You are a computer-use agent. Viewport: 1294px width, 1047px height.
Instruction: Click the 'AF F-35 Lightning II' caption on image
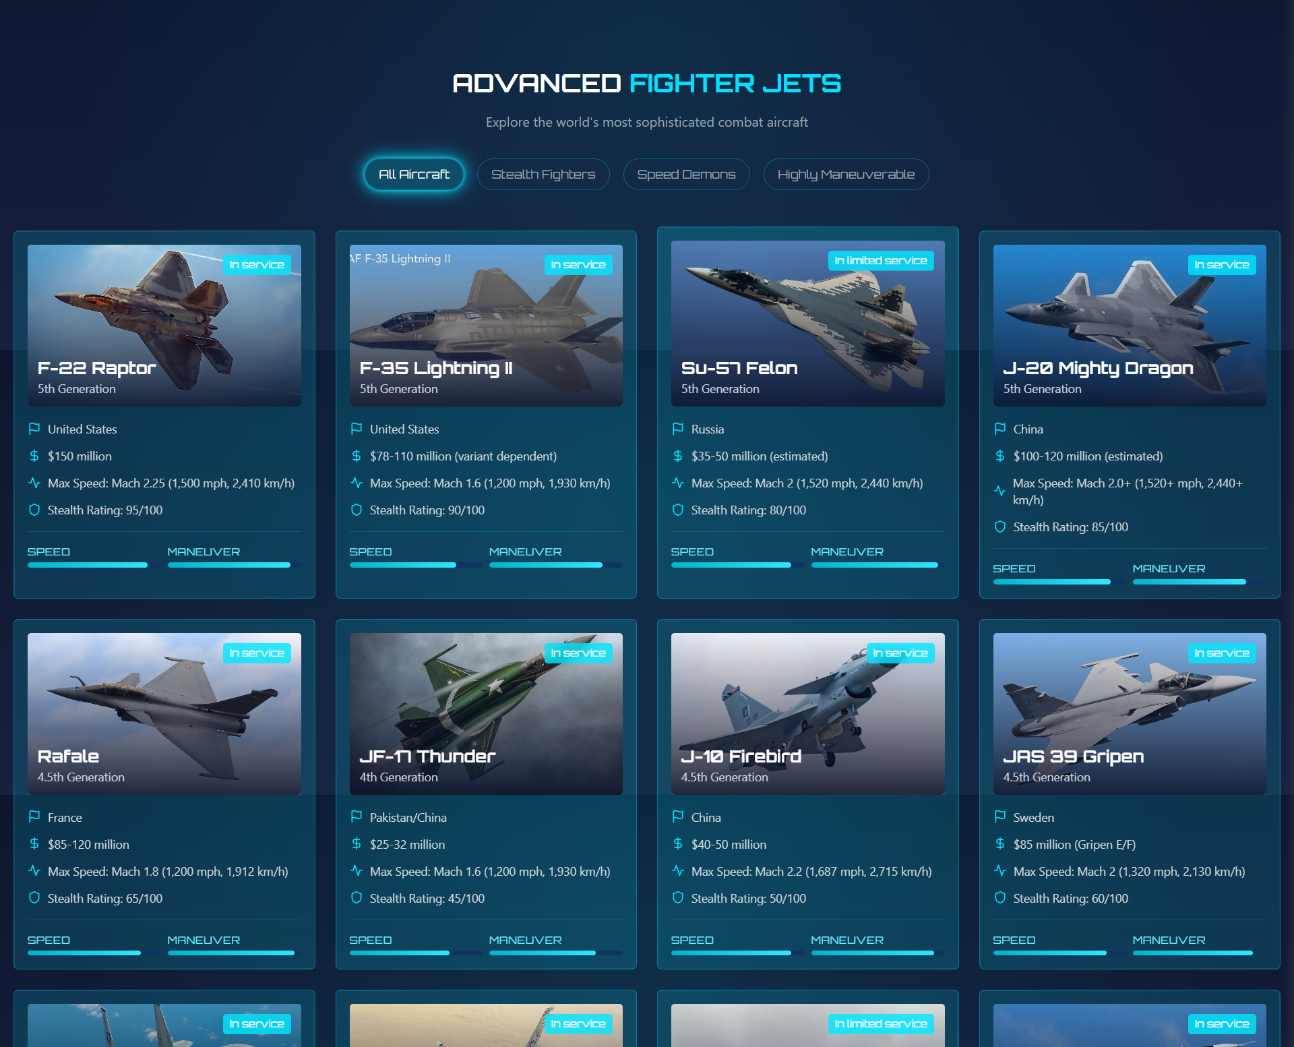coord(400,259)
